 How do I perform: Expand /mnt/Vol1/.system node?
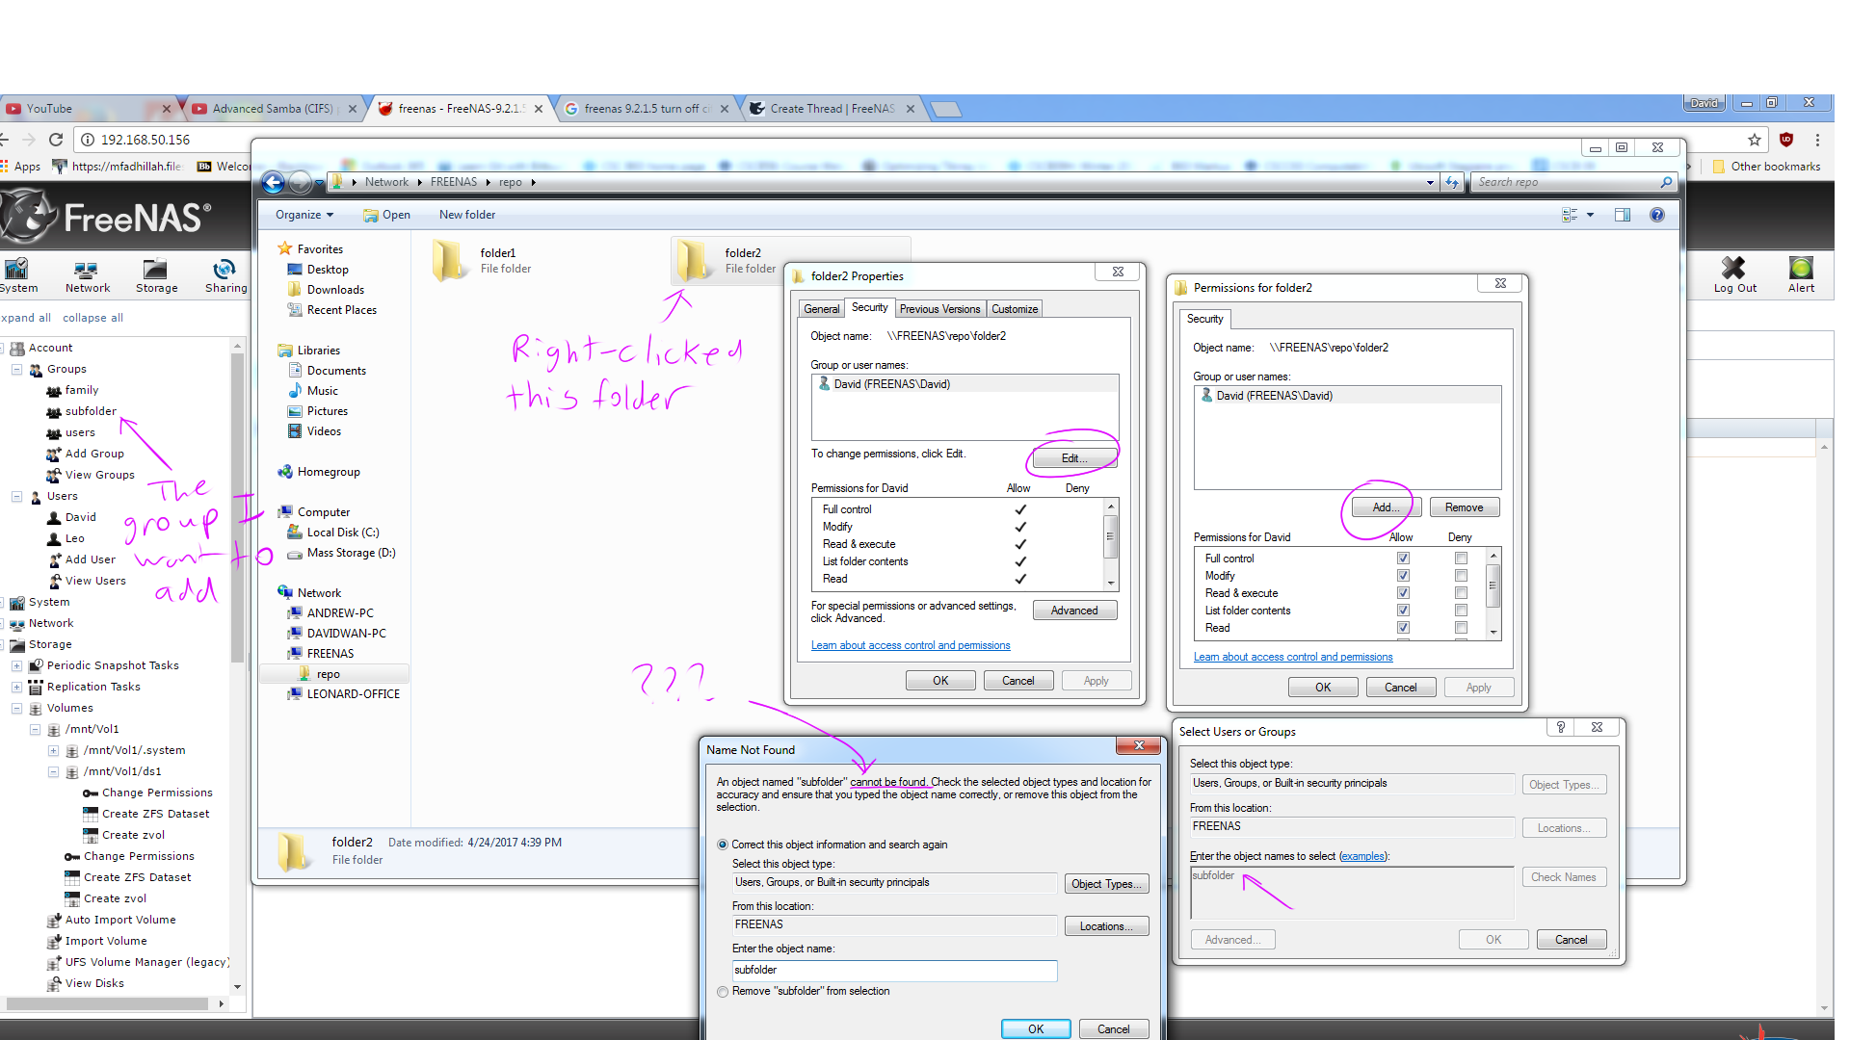tap(53, 750)
